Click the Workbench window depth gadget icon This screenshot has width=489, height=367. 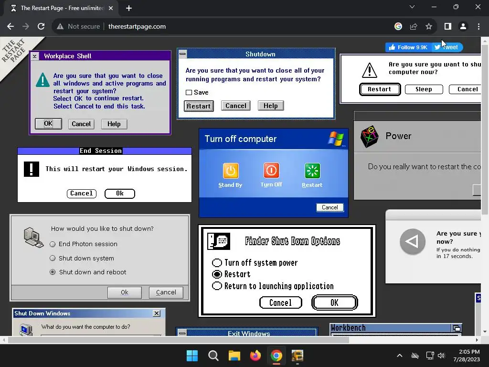457,328
